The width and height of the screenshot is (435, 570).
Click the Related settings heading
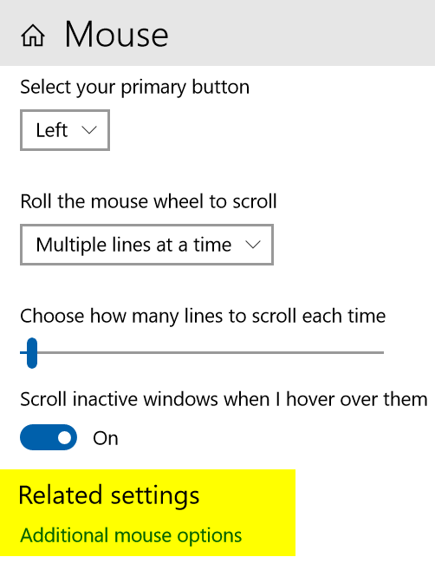(109, 495)
